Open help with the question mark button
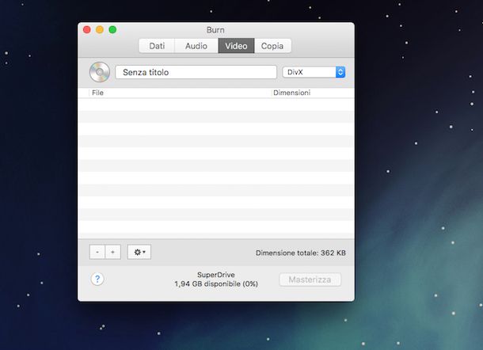Screen dimensions: 483x350 coord(97,280)
